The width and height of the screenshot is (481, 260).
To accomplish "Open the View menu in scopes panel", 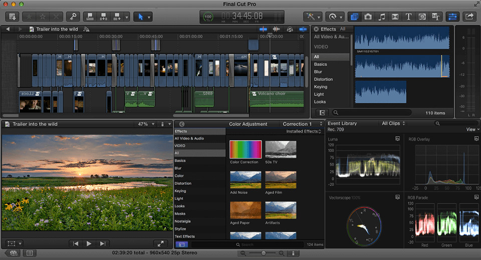I will click(472, 129).
